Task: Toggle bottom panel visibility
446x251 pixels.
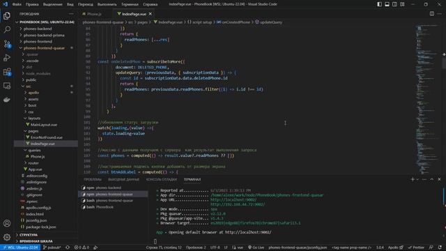Action: tap(387, 4)
